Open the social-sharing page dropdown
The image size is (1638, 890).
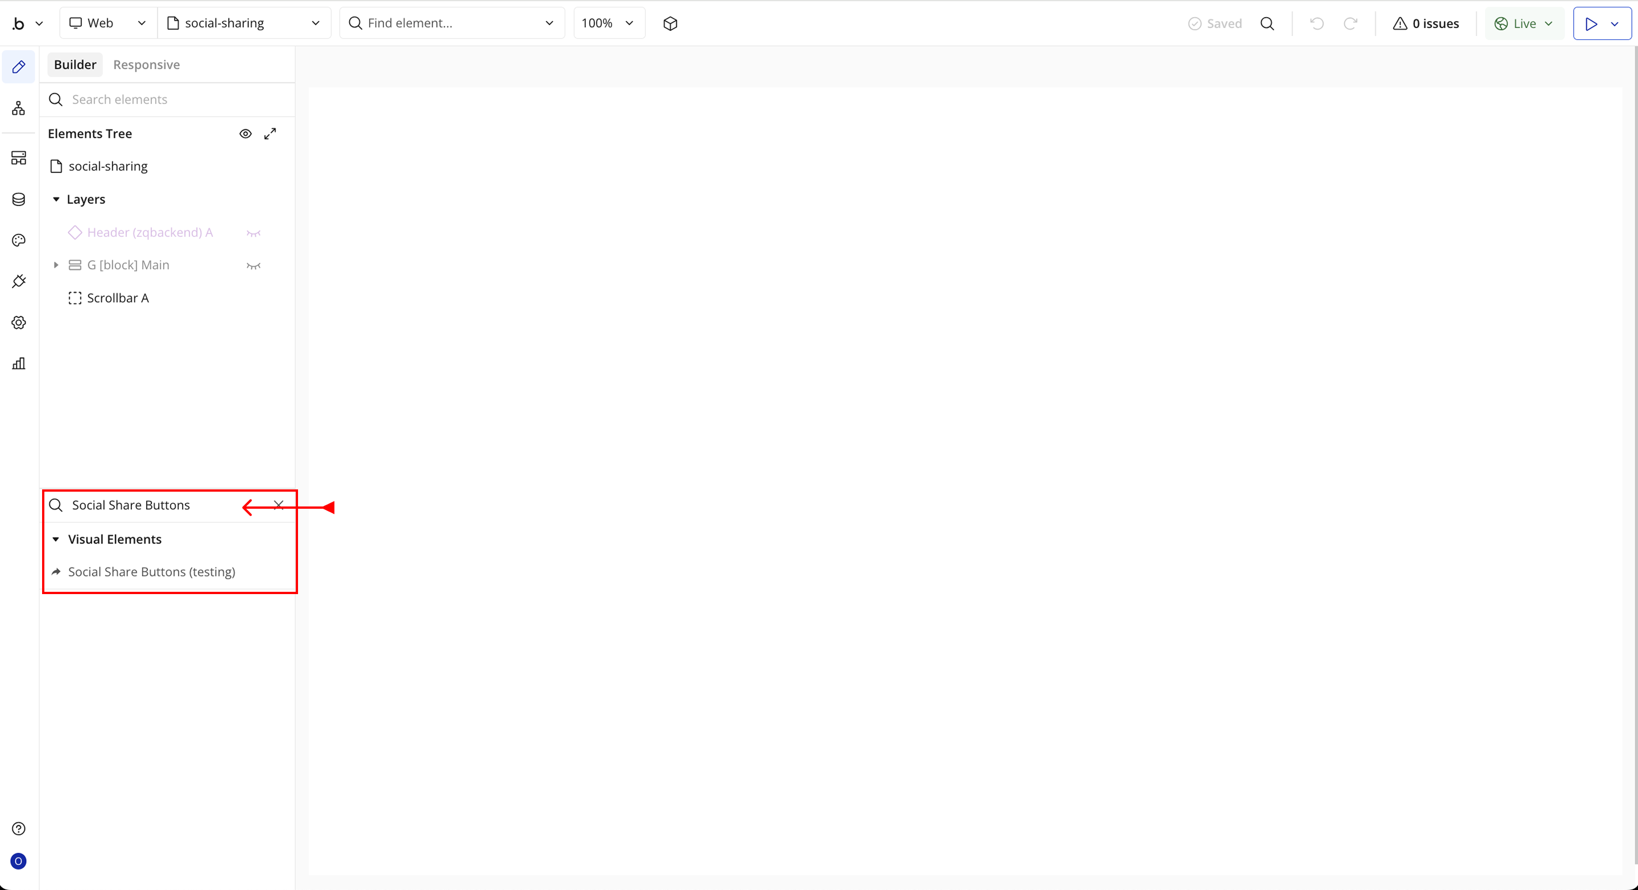[x=244, y=23]
